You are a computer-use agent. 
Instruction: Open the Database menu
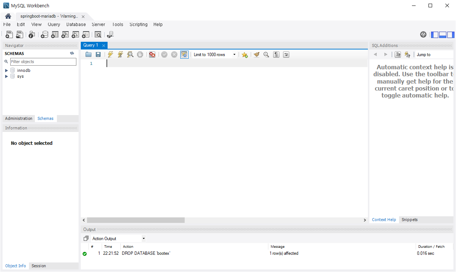(x=76, y=25)
